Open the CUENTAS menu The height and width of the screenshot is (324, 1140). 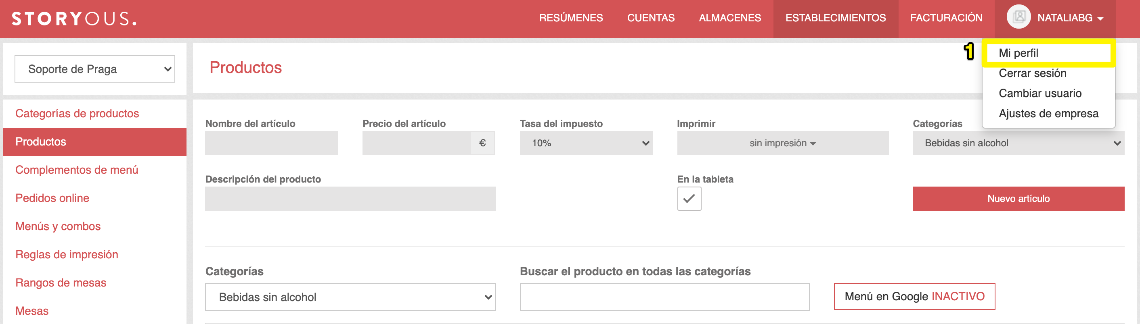coord(651,18)
